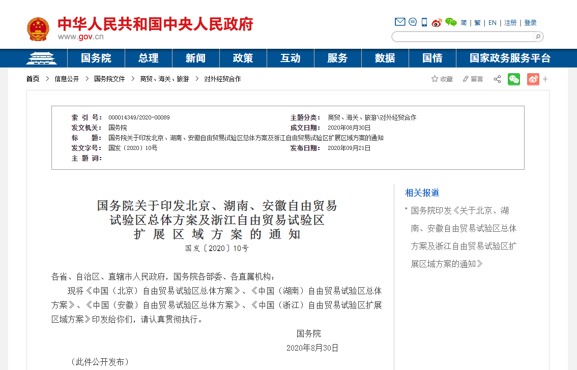Click the Weibo icon in top header
The height and width of the screenshot is (370, 577).
[x=437, y=22]
